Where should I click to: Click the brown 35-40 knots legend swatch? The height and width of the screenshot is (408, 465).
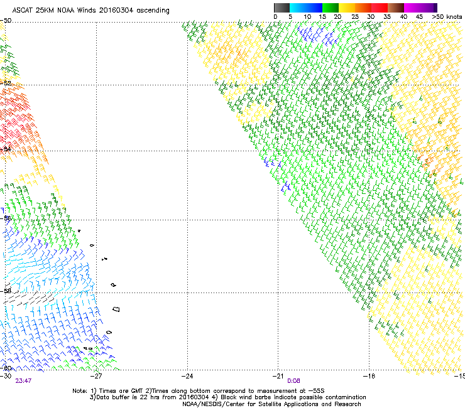(x=396, y=8)
